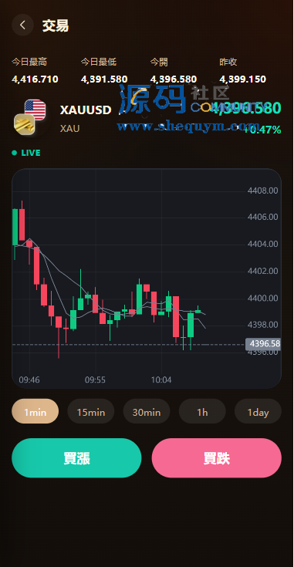Click the US flag icon
Image resolution: width=294 pixels, height=567 pixels.
coord(35,110)
